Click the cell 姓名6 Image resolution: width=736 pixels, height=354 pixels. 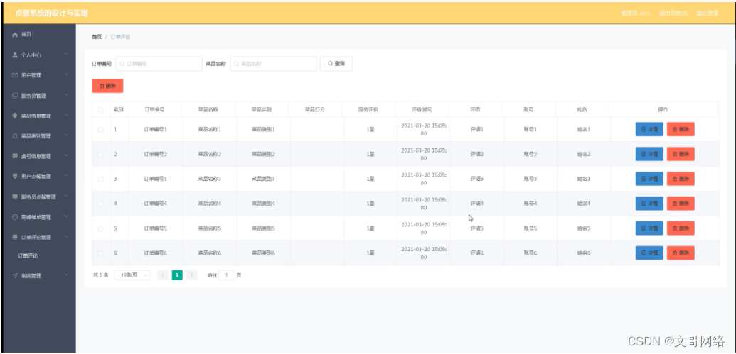pyautogui.click(x=584, y=253)
